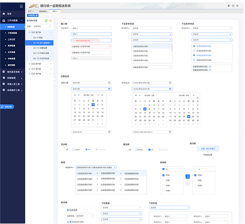This screenshot has width=245, height=224.
Task: Click the green refresh icon
Action: point(46,21)
